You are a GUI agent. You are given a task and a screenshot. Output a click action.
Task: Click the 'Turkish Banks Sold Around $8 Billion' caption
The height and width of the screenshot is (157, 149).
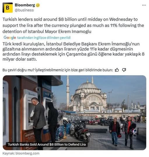[47, 144]
